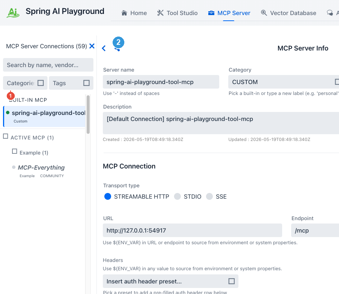
Task: Click the Updated timestamp text
Action: tap(269, 139)
